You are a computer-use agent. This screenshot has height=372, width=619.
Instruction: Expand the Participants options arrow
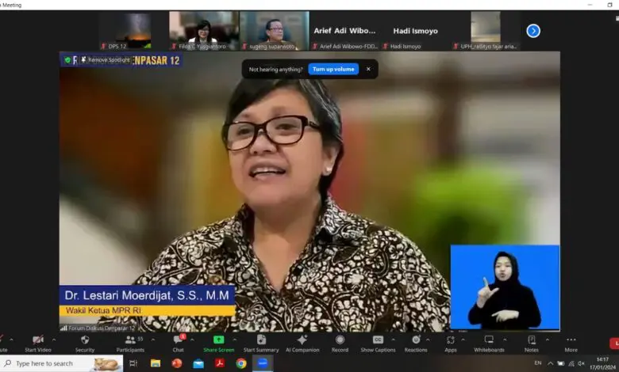(153, 340)
